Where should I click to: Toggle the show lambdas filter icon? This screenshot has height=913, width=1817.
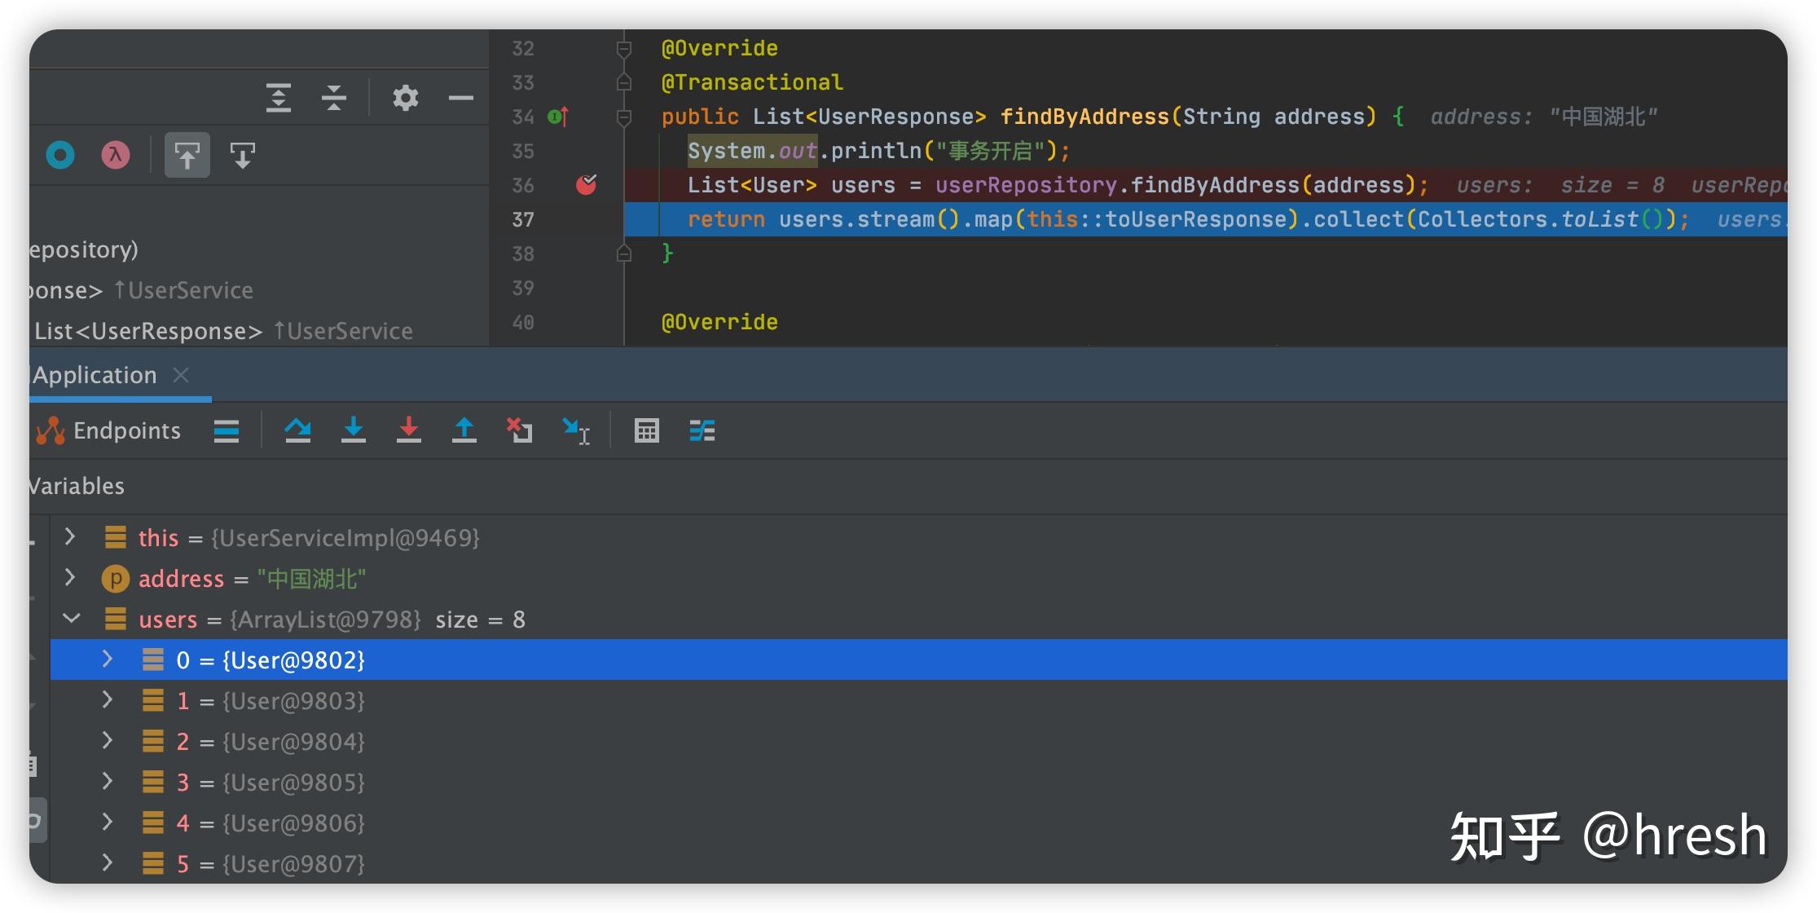pyautogui.click(x=115, y=155)
